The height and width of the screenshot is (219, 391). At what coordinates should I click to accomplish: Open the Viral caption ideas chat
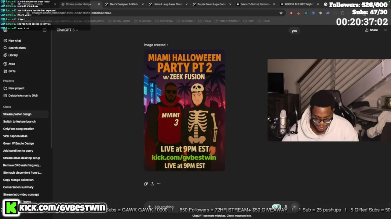pyautogui.click(x=24, y=136)
